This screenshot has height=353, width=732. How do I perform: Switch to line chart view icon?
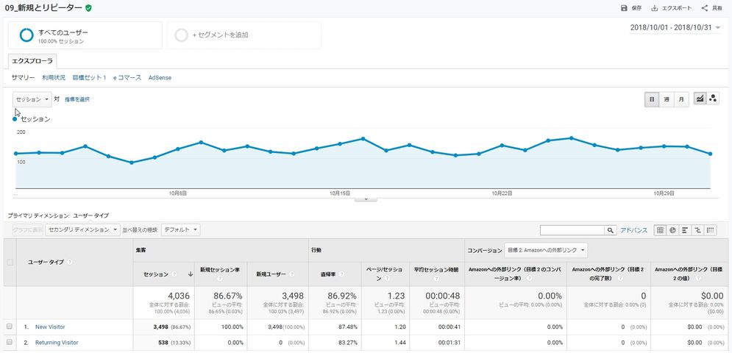700,99
